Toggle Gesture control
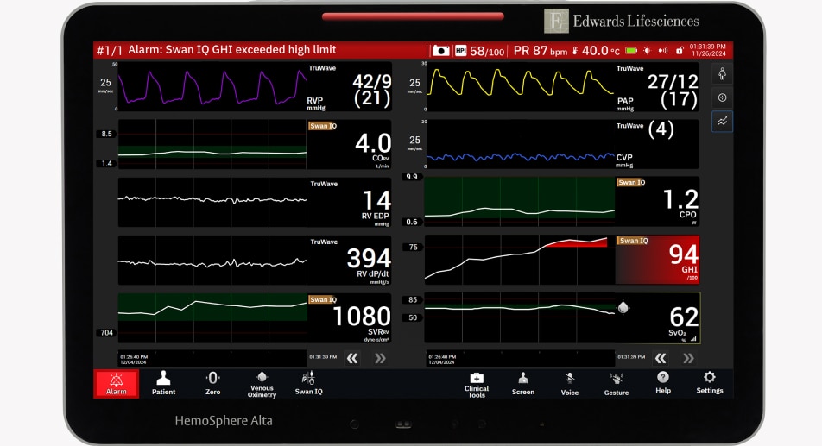This screenshot has width=822, height=446. (x=616, y=383)
